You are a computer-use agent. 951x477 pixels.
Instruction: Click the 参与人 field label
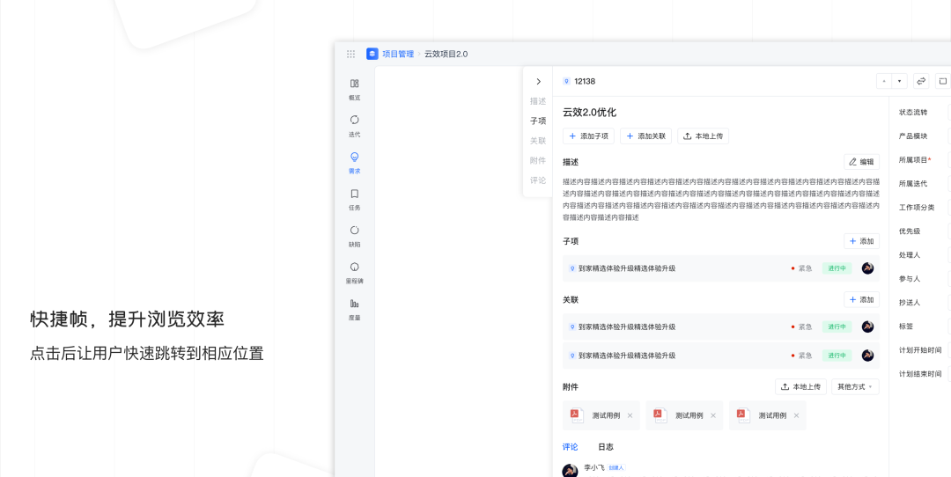910,279
